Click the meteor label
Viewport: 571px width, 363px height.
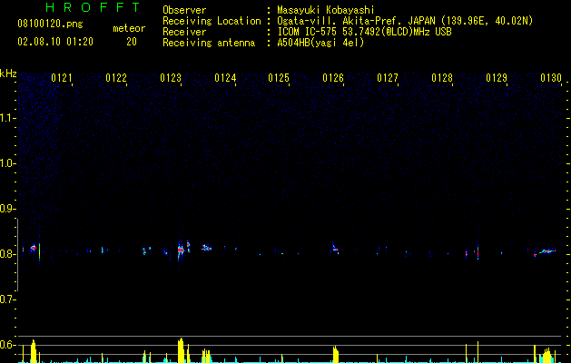coord(129,28)
